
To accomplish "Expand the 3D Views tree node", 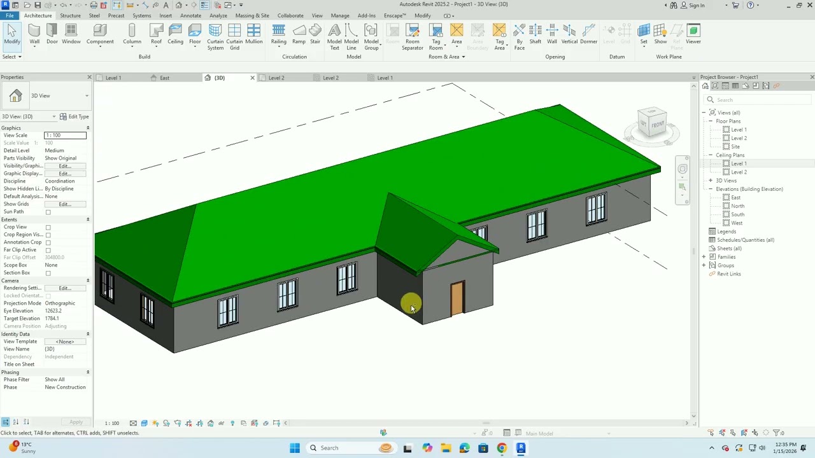I will click(x=711, y=181).
